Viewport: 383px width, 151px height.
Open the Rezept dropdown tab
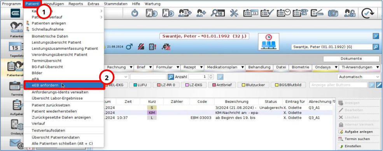pyautogui.click(x=193, y=67)
